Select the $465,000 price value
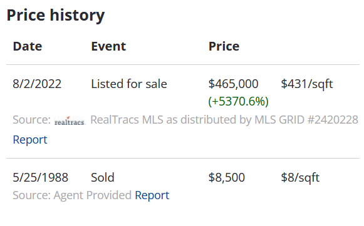This screenshot has width=364, height=226. click(x=233, y=84)
